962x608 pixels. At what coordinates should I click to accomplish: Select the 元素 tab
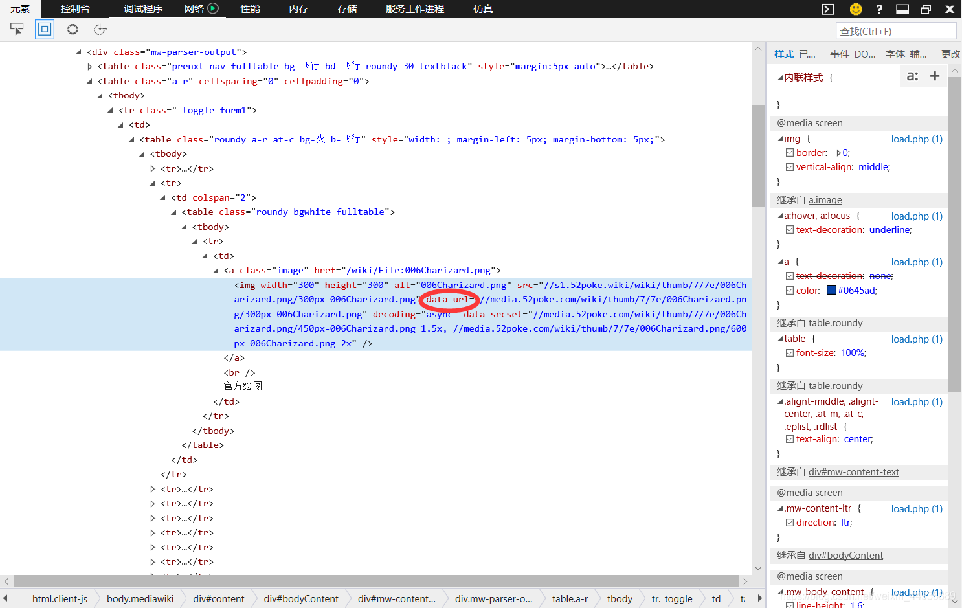(20, 9)
